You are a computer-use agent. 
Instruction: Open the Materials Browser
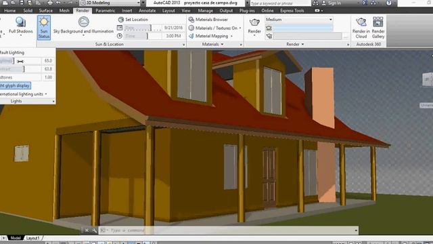[x=208, y=20]
